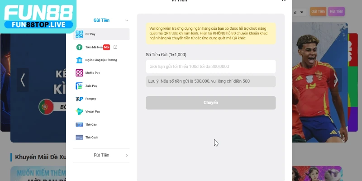
Task: Click the MoMo Pay icon
Action: pos(80,73)
